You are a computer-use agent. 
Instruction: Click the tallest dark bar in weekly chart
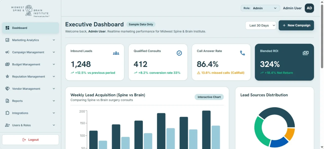[206, 130]
